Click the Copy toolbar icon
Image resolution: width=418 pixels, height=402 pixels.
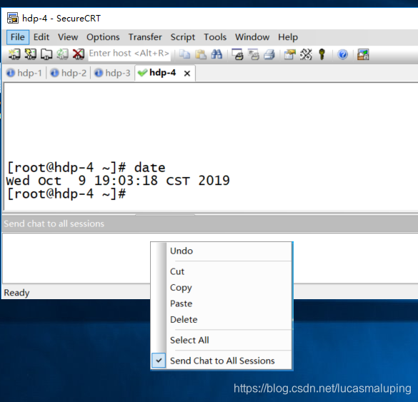tap(184, 54)
